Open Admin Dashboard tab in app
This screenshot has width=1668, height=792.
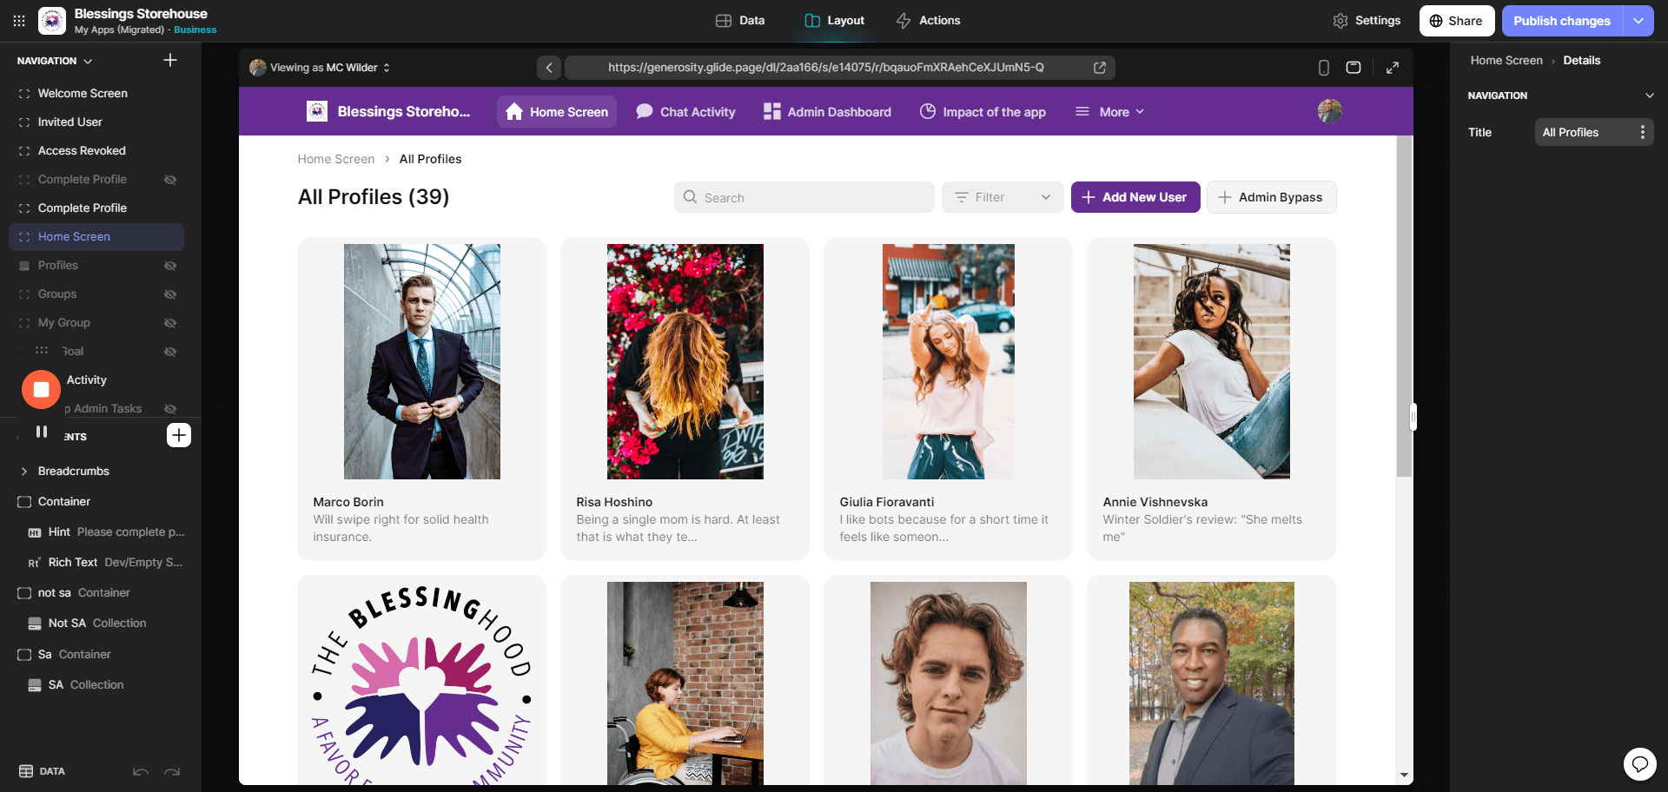tap(827, 112)
